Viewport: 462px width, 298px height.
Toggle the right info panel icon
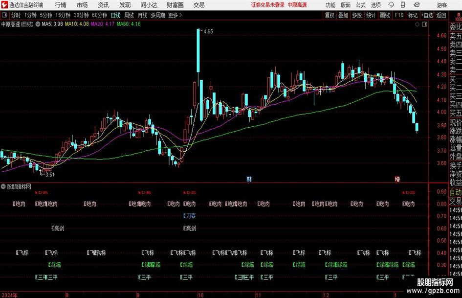tap(424, 24)
